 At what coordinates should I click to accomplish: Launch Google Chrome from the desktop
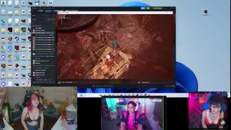(x=10, y=58)
